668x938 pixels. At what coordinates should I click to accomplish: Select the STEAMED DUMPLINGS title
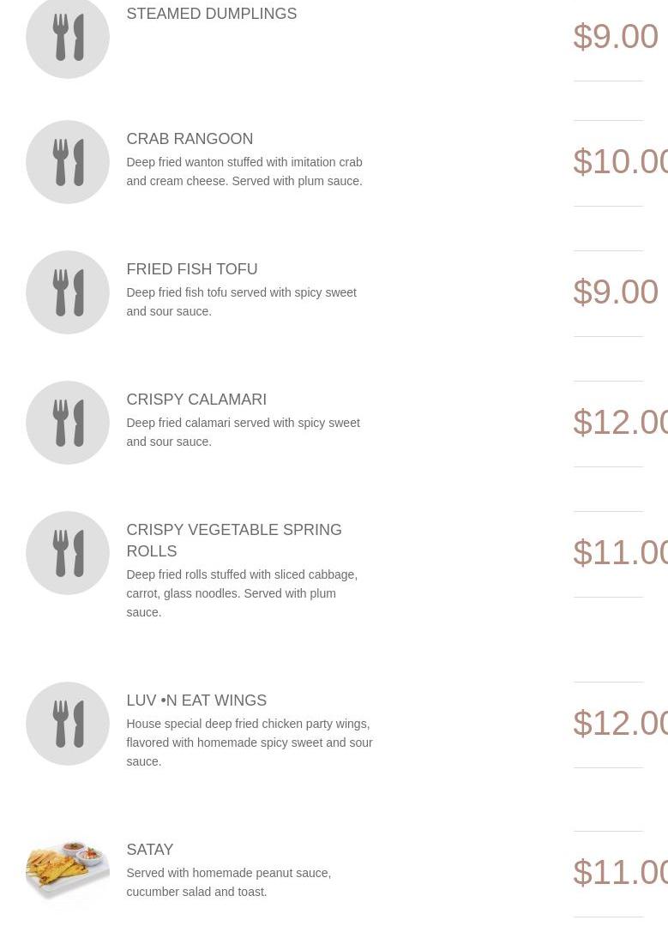(x=211, y=14)
